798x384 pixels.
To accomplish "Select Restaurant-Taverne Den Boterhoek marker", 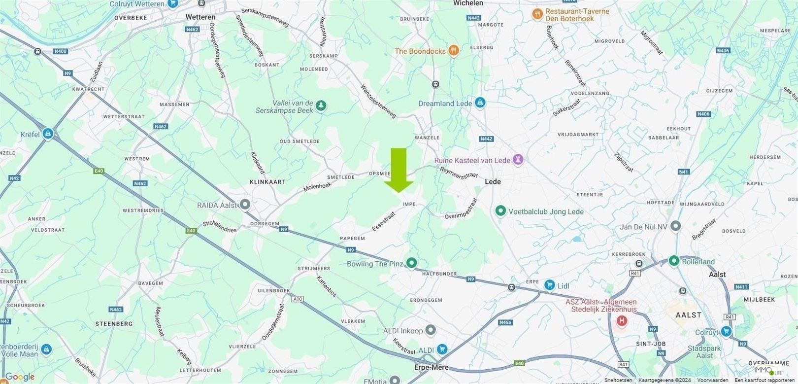I will tap(537, 15).
